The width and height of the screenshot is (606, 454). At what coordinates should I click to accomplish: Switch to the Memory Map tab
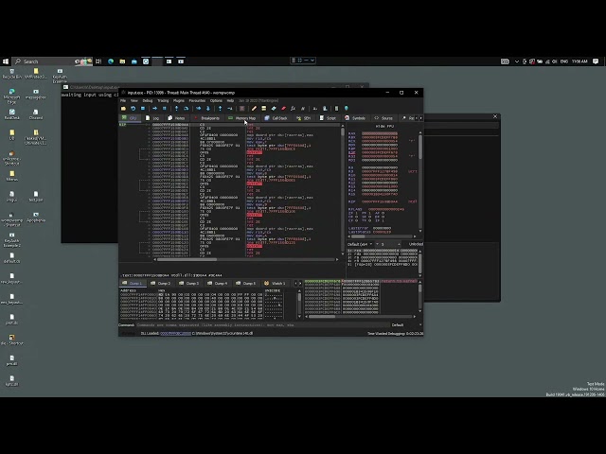(x=242, y=118)
